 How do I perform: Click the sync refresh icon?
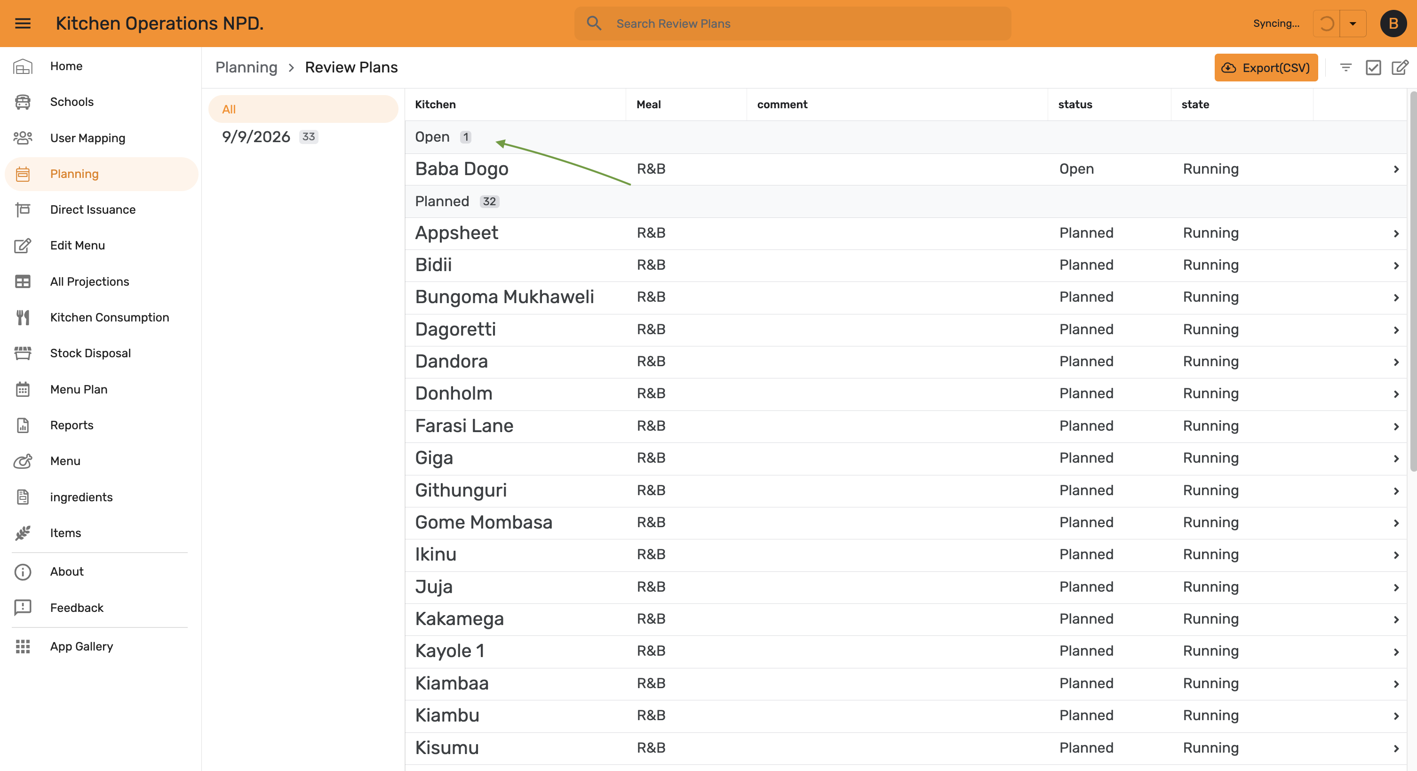click(x=1326, y=24)
